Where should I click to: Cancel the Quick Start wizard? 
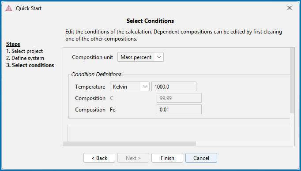201,158
